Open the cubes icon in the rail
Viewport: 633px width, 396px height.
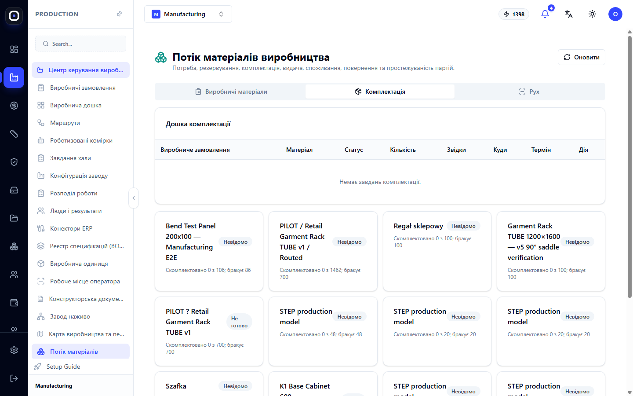(x=14, y=246)
